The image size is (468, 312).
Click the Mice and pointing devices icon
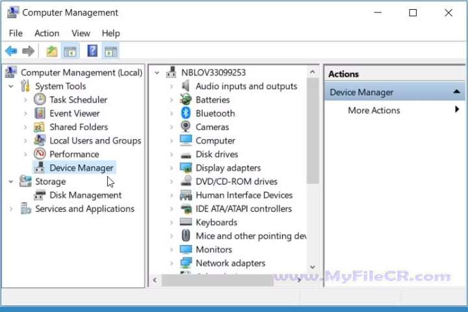(x=186, y=235)
